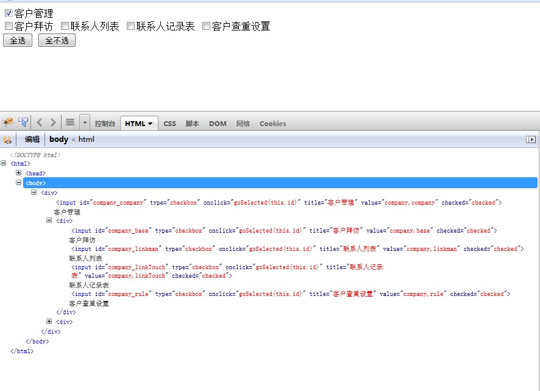Navigate forward using right arrow icon
The width and height of the screenshot is (540, 391).
point(52,122)
